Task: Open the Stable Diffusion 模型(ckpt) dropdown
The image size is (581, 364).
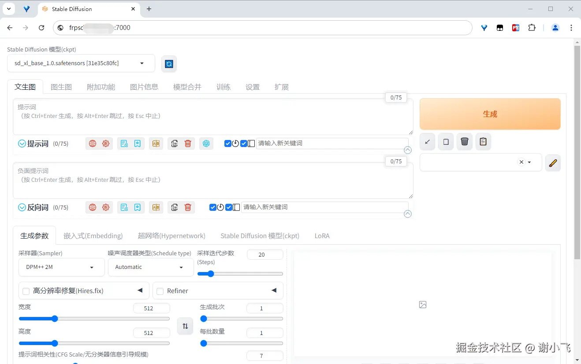Action: 81,63
